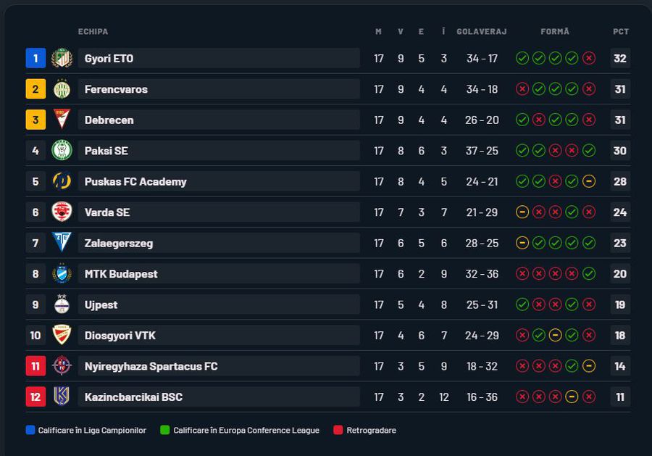Click the red Retrogradare legend swatch
This screenshot has width=652, height=456.
338,430
